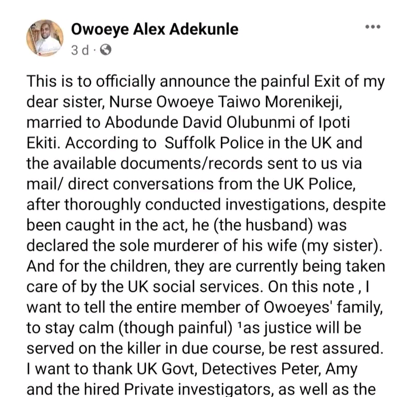This screenshot has height=397, width=412.
Task: Click the author name Owoeye Alex Adekunle
Action: (x=154, y=28)
